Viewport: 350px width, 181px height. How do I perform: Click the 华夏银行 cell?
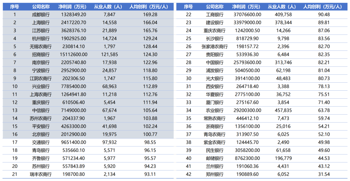pyautogui.click(x=214, y=95)
